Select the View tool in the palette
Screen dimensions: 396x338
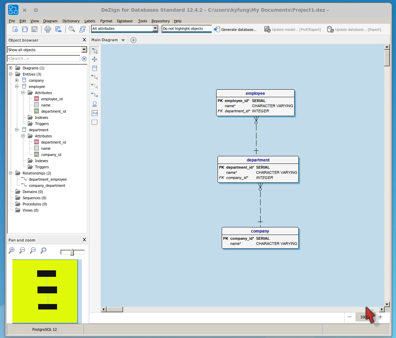(x=95, y=103)
